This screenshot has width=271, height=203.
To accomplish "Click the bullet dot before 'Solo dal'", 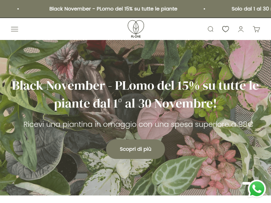I will pyautogui.click(x=204, y=9).
